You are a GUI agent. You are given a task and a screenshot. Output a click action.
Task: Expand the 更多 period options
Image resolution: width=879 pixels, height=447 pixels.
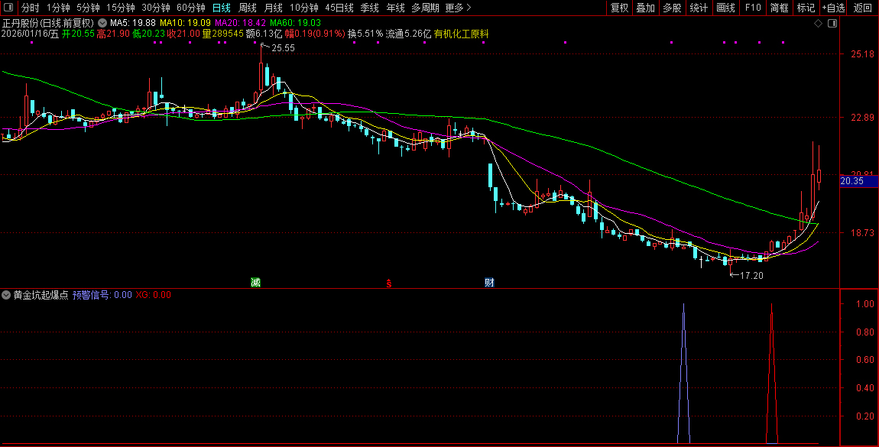coord(458,8)
